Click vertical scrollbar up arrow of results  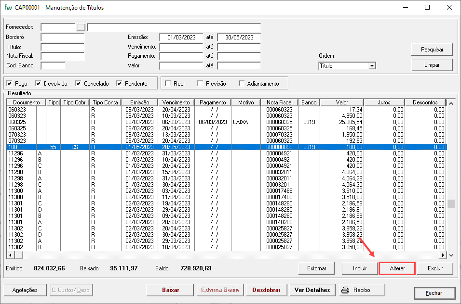pos(451,103)
